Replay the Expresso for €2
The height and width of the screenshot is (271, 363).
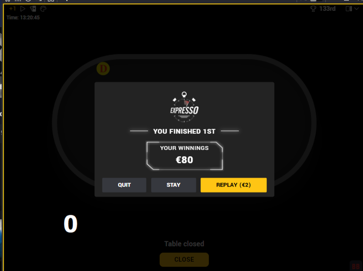coord(233,185)
